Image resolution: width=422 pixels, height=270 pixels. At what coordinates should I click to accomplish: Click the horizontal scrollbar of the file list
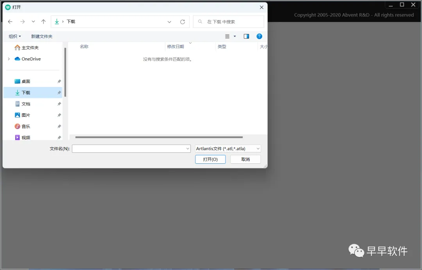159,137
